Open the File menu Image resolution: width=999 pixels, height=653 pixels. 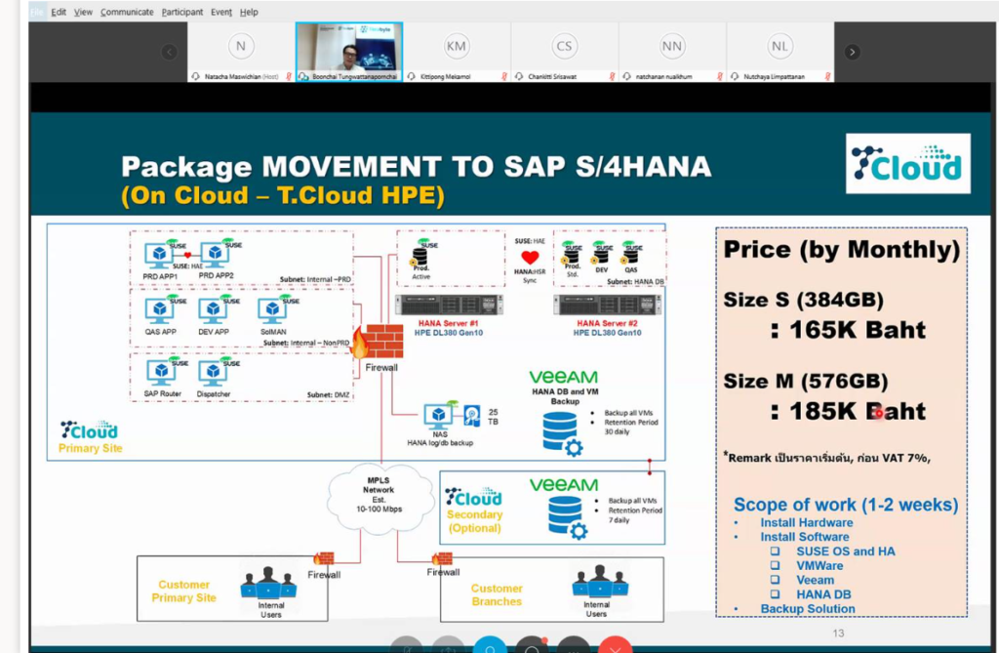38,12
